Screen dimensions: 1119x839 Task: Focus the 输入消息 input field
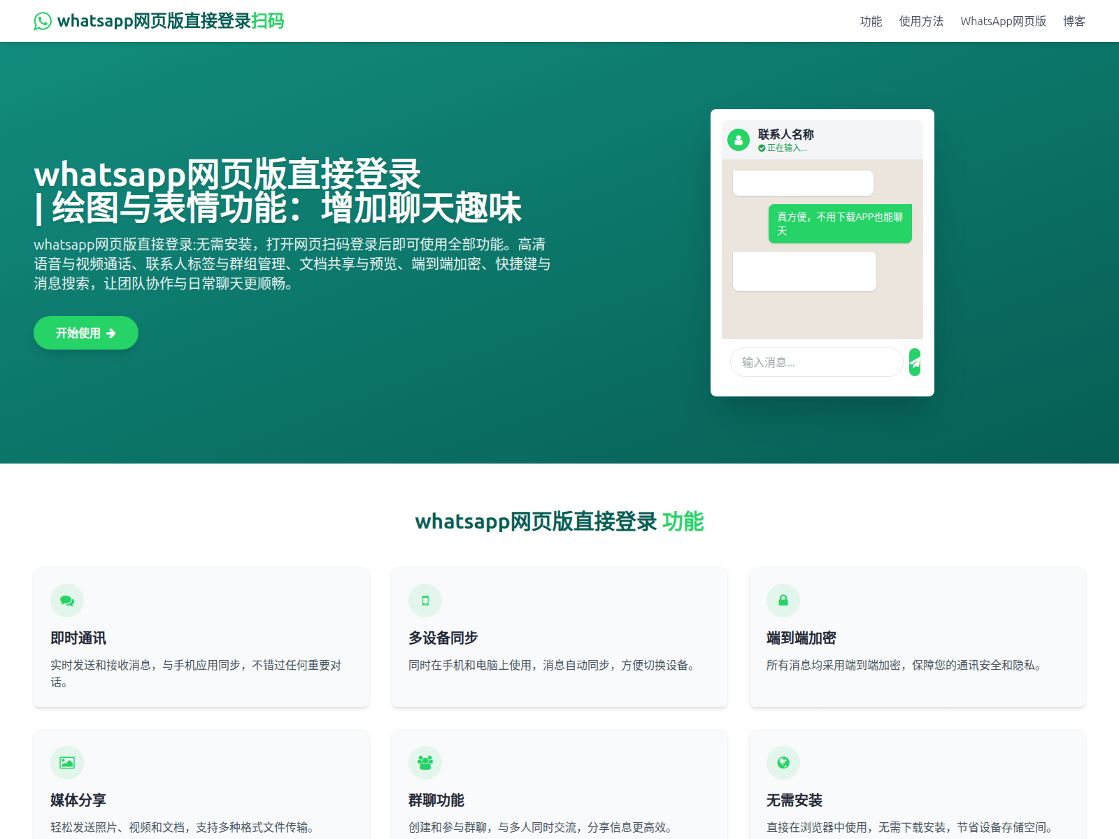pos(816,362)
